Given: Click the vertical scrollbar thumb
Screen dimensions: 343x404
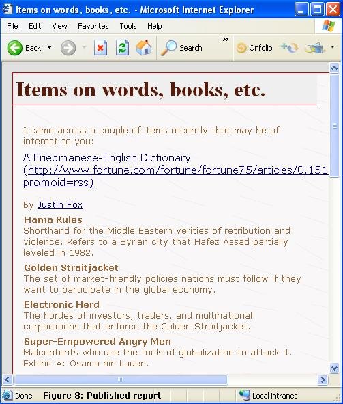Looking at the screenshot, I should coord(334,126).
